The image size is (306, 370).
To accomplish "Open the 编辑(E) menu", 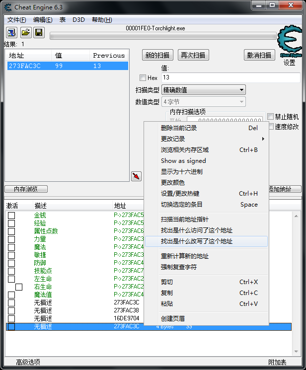I will [x=43, y=19].
